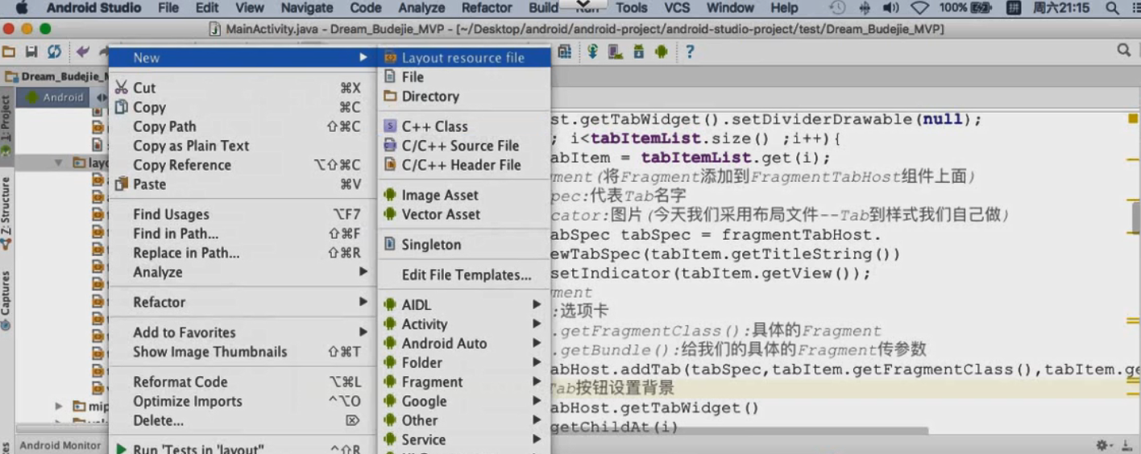Open search everywhere magnifier icon
Viewport: 1141px width, 454px height.
tap(1124, 51)
